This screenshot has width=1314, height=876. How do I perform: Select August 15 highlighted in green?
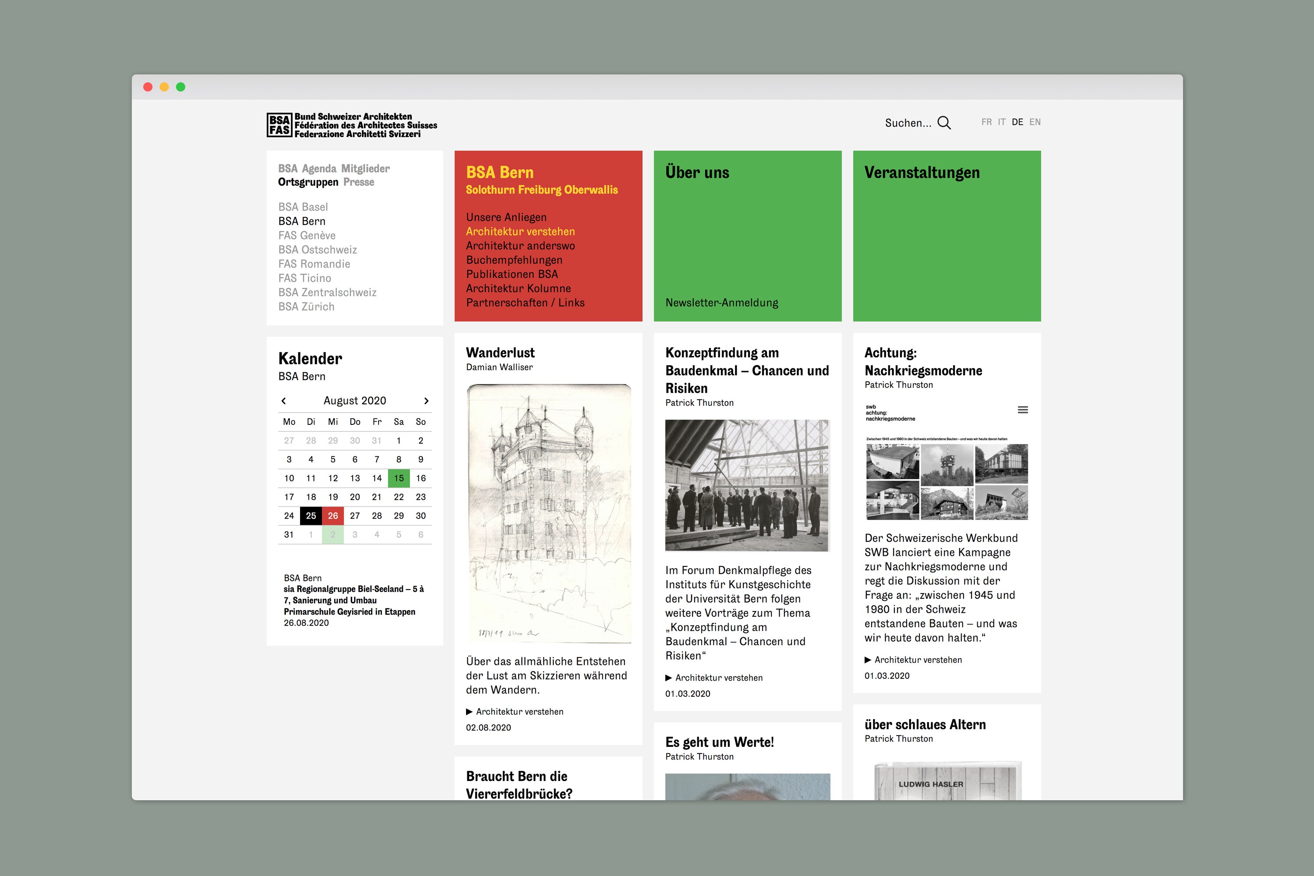[399, 478]
